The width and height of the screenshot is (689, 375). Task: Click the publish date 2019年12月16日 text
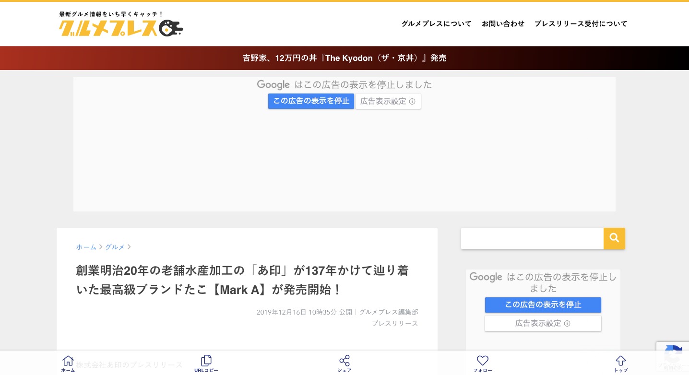point(281,312)
